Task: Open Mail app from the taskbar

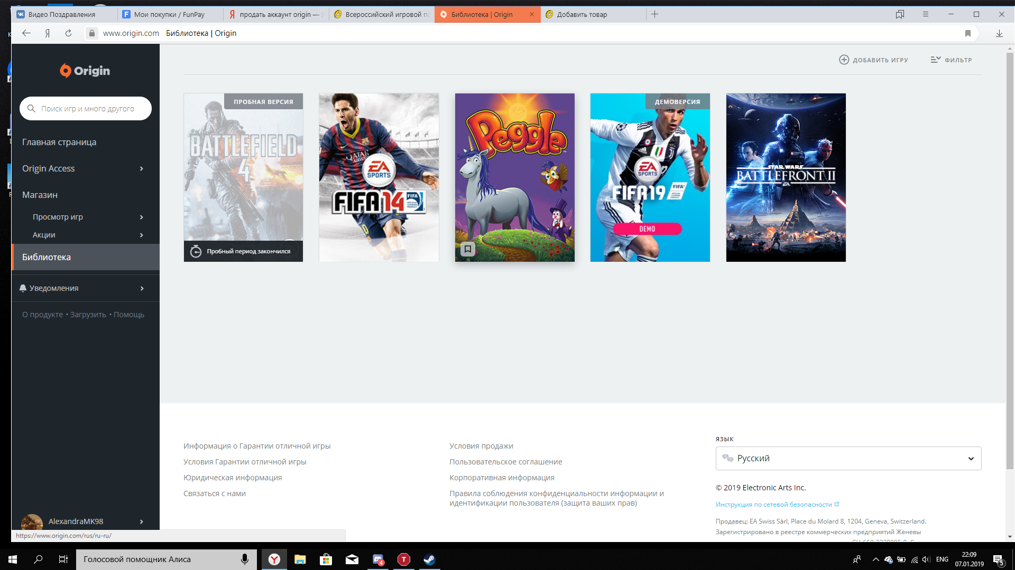Action: click(x=352, y=559)
